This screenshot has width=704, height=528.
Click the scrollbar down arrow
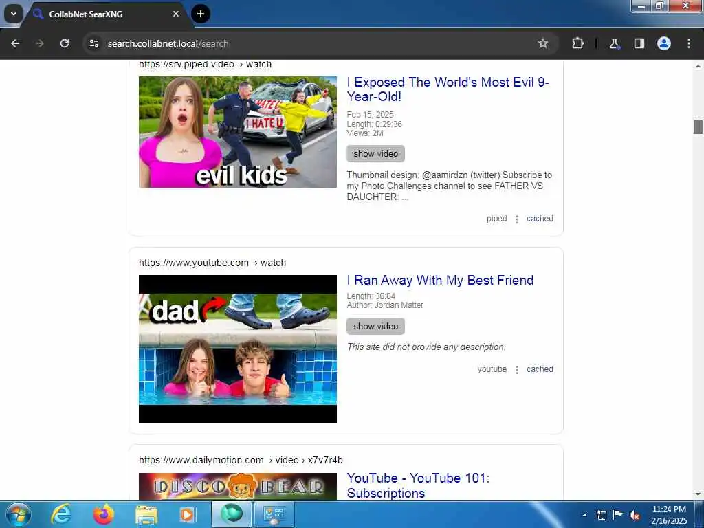tap(698, 494)
